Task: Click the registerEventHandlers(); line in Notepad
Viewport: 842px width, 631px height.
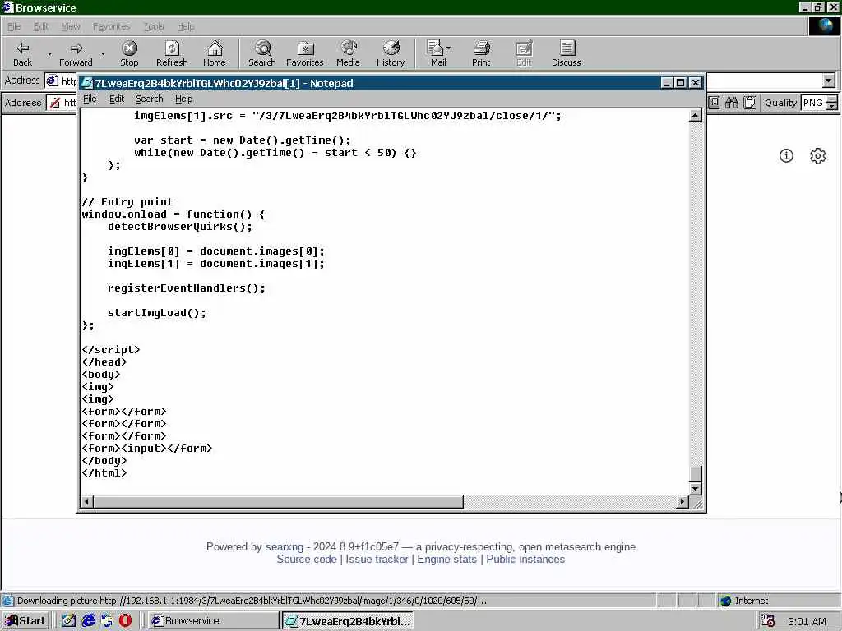Action: click(x=187, y=288)
